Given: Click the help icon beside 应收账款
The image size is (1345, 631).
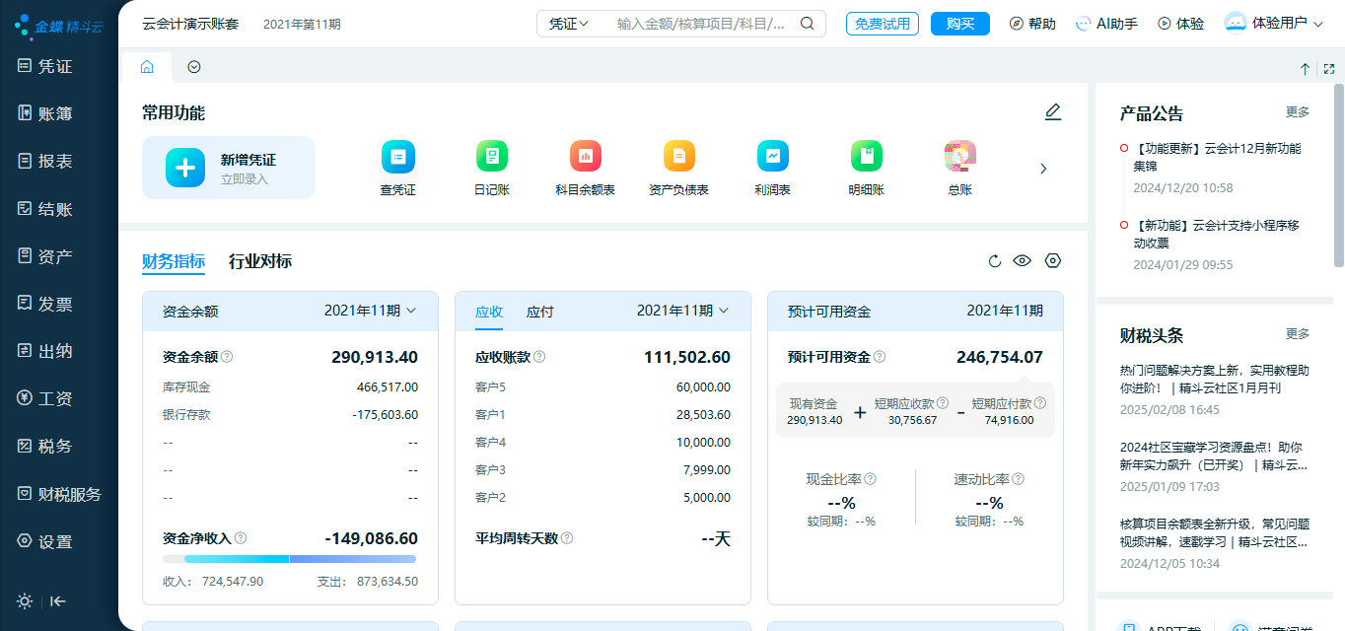Looking at the screenshot, I should (x=539, y=357).
